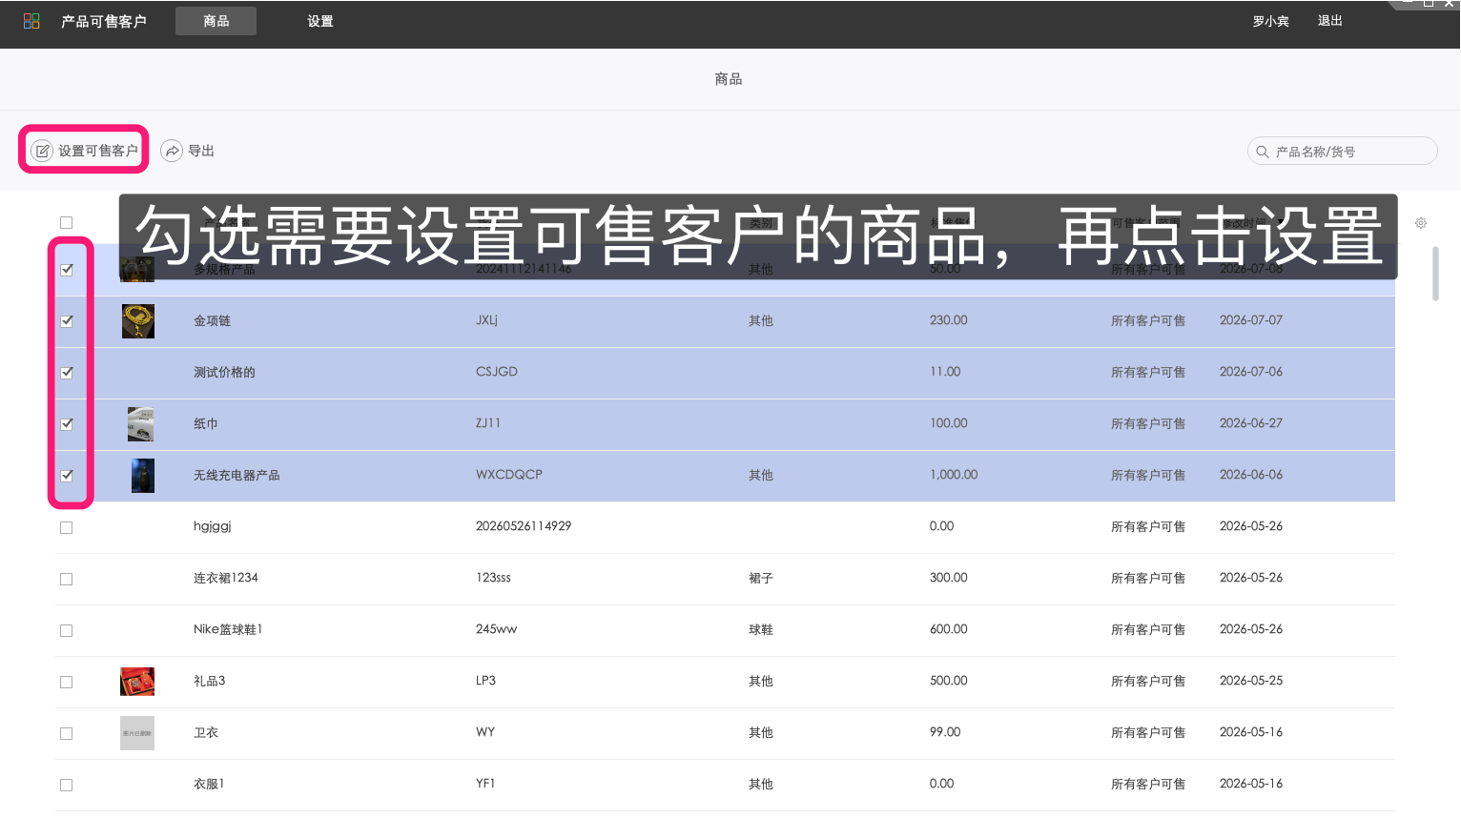
Task: Click the 罗小宾 user name
Action: 1270,21
